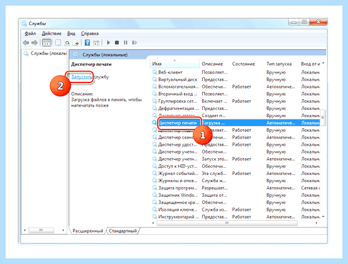Click the gear icon beside Защитник Windo...
348x264 pixels.
[154, 195]
